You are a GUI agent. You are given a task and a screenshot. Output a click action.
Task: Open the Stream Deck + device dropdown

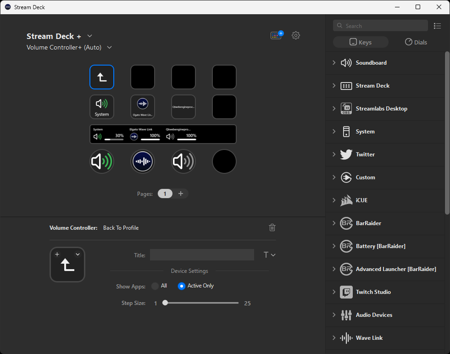tap(90, 36)
